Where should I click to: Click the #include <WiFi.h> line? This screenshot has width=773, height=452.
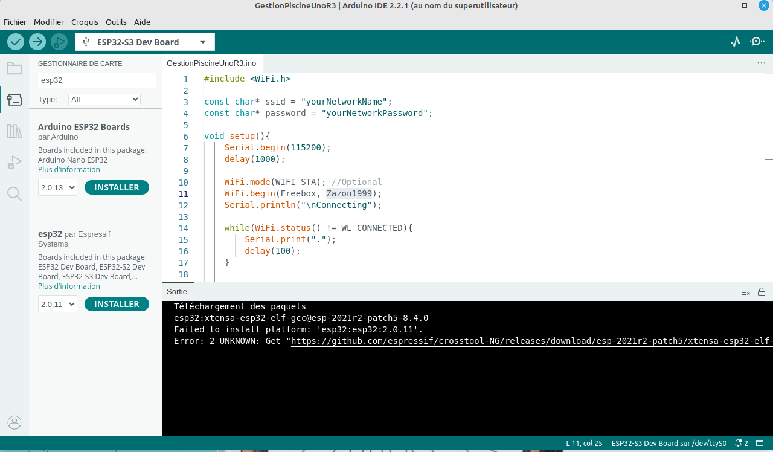point(248,79)
